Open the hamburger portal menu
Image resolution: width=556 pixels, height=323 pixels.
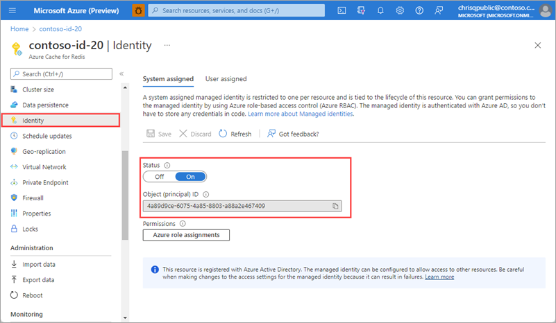pyautogui.click(x=12, y=10)
